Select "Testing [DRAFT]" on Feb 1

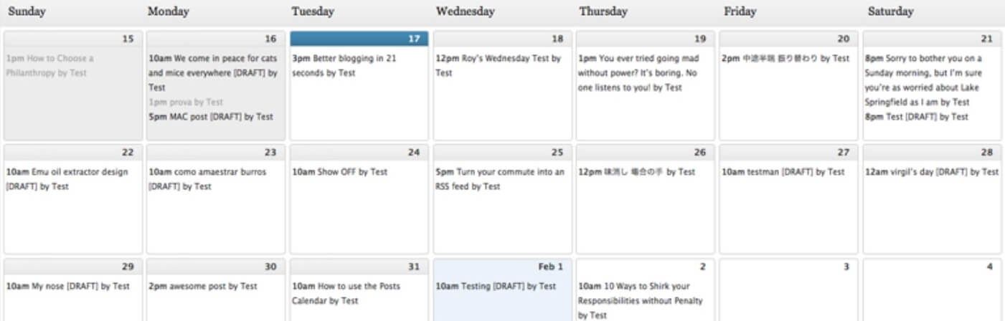pyautogui.click(x=496, y=286)
